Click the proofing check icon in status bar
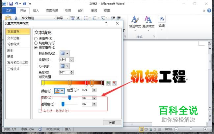214x134 pixels. (40, 129)
